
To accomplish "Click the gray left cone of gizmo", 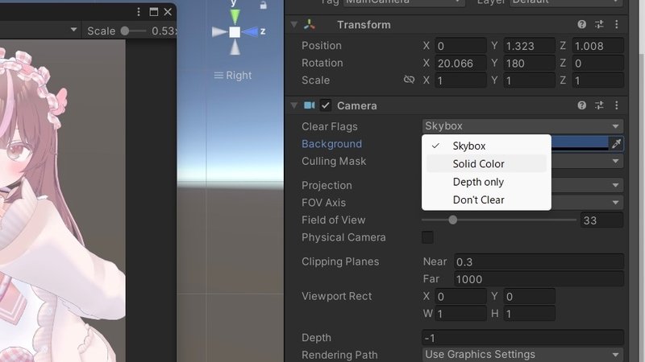I will click(219, 32).
